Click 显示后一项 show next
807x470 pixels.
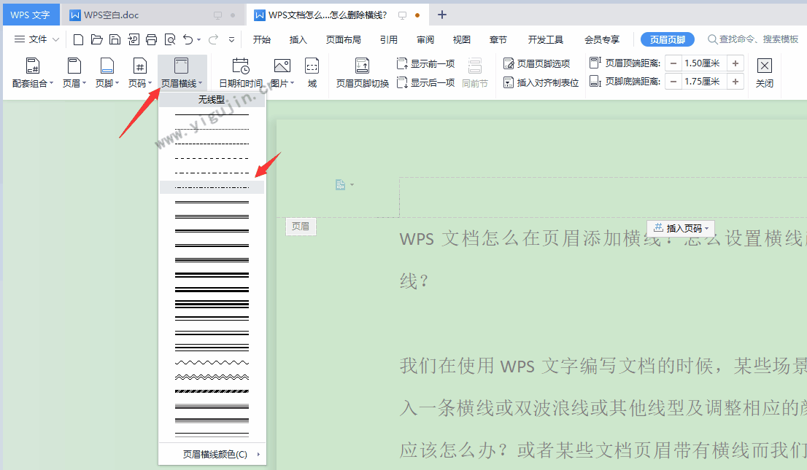pyautogui.click(x=425, y=82)
